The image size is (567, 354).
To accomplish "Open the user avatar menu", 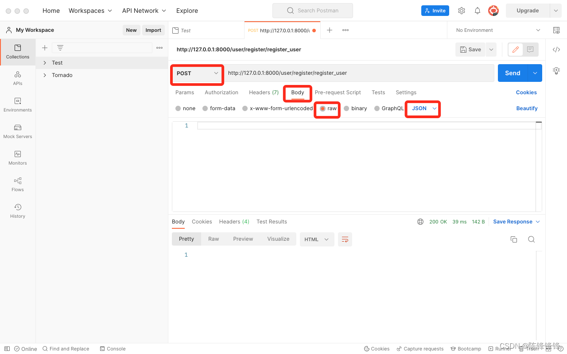I will coord(493,11).
